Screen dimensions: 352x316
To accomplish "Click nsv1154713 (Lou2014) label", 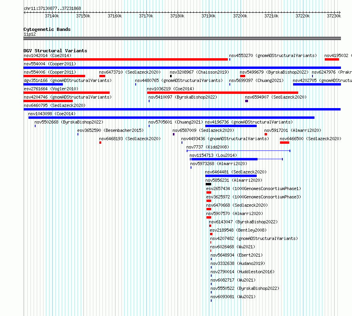I will tap(213, 155).
